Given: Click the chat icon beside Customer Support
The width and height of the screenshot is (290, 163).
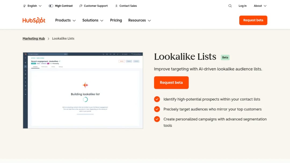Looking at the screenshot, I should (81, 6).
